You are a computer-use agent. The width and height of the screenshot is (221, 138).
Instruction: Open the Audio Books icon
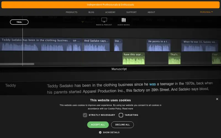tap(123, 20)
